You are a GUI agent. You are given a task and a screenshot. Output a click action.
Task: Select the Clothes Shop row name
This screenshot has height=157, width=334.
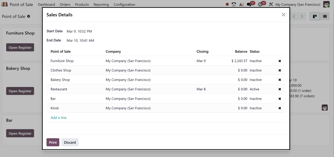tap(61, 70)
